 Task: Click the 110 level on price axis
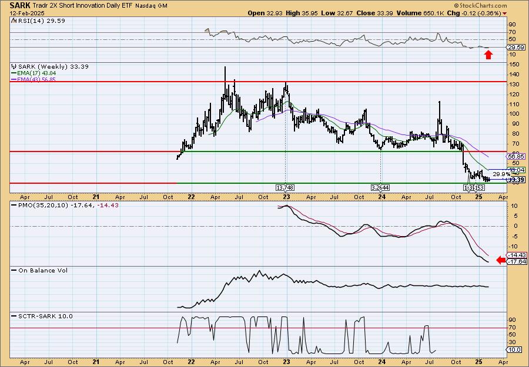pyautogui.click(x=514, y=105)
